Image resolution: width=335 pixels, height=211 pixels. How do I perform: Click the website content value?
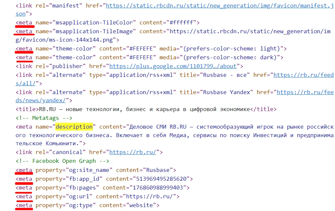coord(141,205)
